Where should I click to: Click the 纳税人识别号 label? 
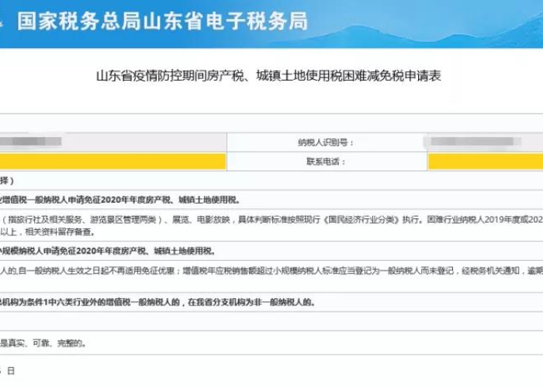pyautogui.click(x=325, y=142)
